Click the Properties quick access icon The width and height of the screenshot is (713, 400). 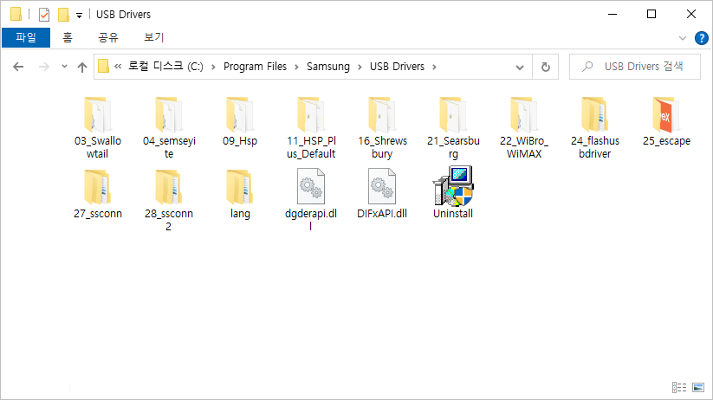(x=44, y=15)
